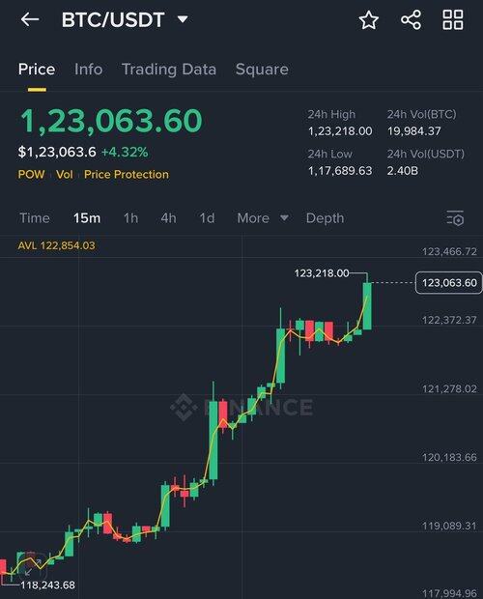
Task: Open the More intervals dropdown
Action: [263, 218]
